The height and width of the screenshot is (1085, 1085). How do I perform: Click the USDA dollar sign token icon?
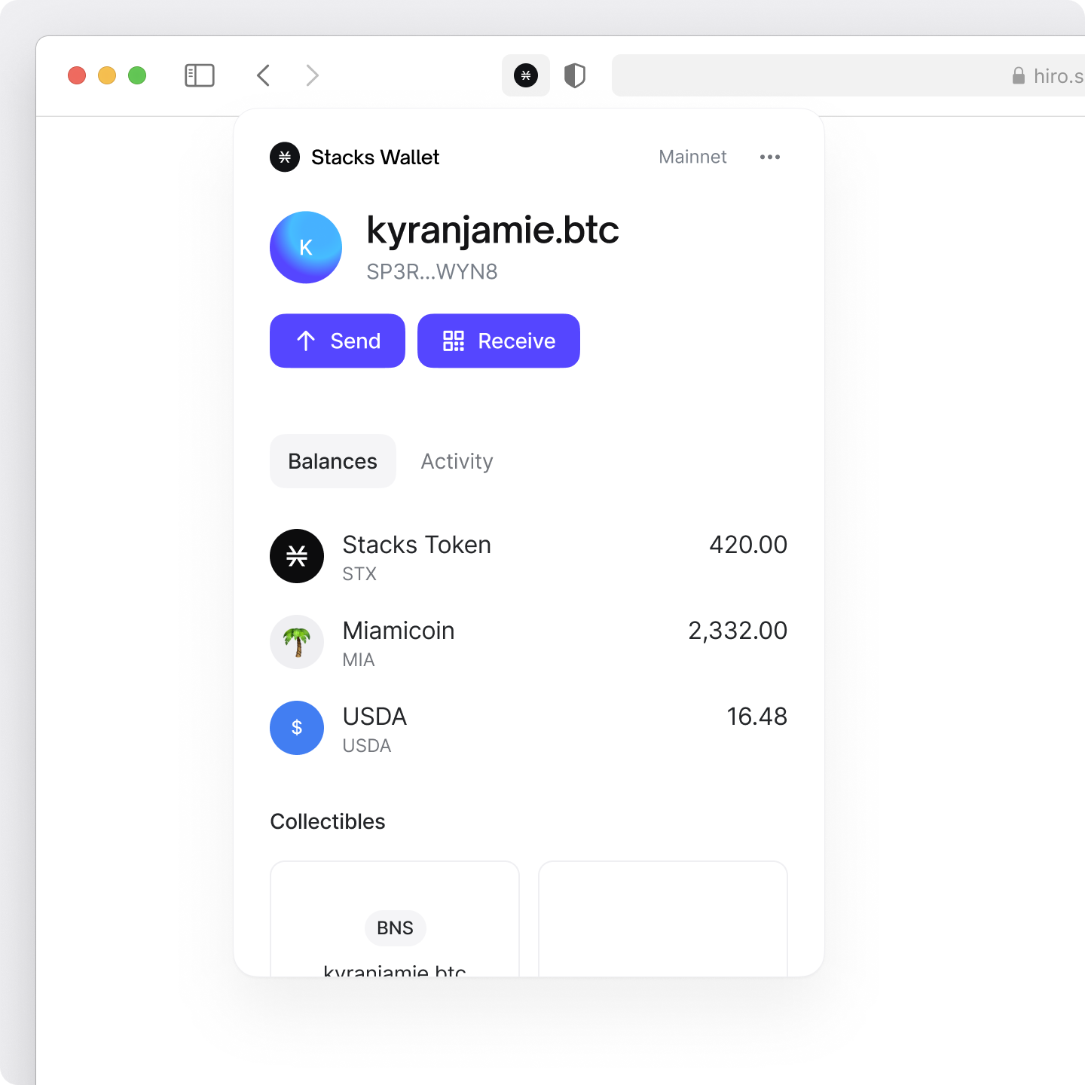[x=297, y=728]
